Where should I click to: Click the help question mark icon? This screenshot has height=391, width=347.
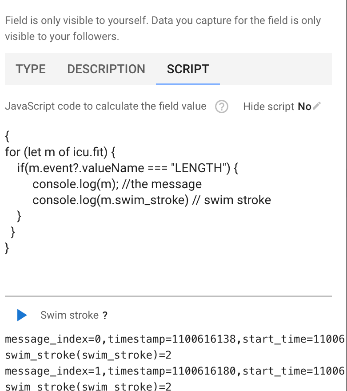[x=222, y=107]
